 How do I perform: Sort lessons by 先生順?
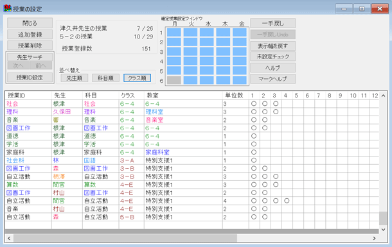tap(75, 78)
